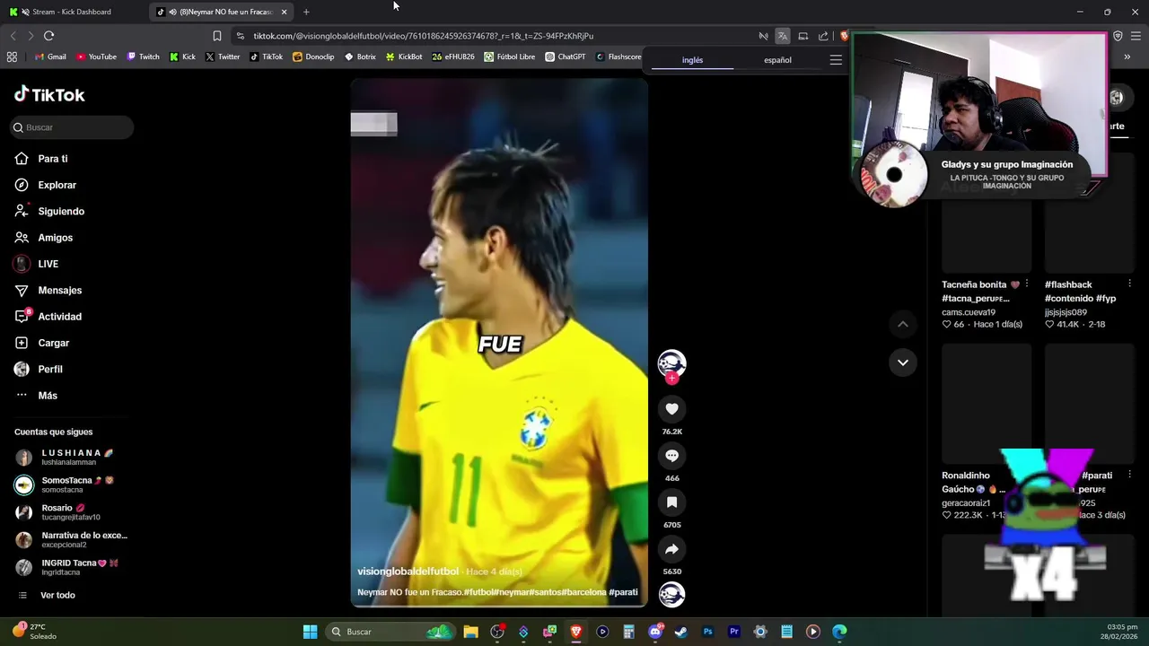Viewport: 1149px width, 646px height.
Task: Open the ChatGPT bookmark
Action: coord(566,57)
